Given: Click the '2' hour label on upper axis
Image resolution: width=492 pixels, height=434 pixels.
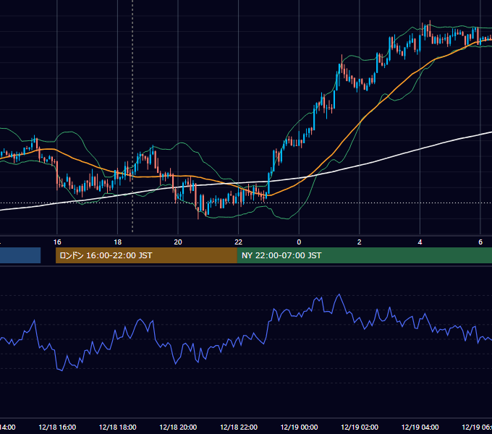Looking at the screenshot, I should click(360, 242).
